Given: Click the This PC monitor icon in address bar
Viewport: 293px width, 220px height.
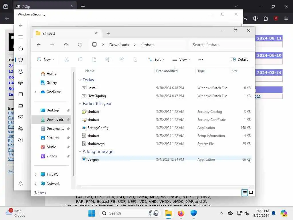Looking at the screenshot, I should (94, 45).
